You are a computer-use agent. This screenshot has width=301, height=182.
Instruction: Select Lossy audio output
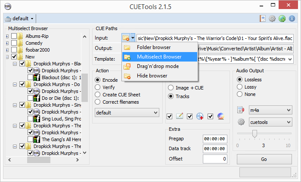coord(247,87)
